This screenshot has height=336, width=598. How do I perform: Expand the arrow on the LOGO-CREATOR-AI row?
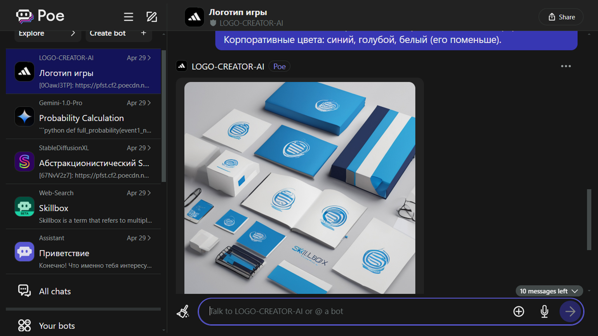click(149, 58)
